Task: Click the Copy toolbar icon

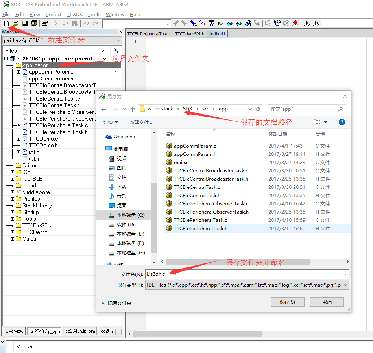Action: (65, 24)
